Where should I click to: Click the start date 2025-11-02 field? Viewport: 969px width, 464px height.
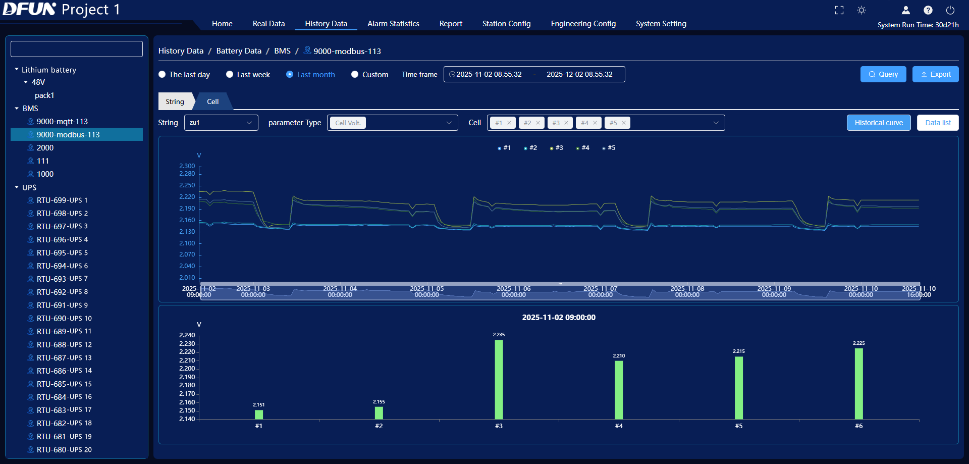(x=489, y=74)
